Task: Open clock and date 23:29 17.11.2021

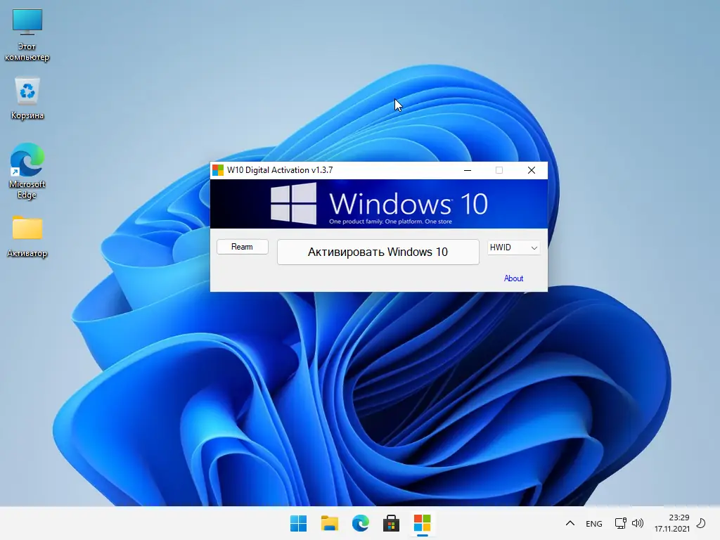Action: (x=671, y=523)
